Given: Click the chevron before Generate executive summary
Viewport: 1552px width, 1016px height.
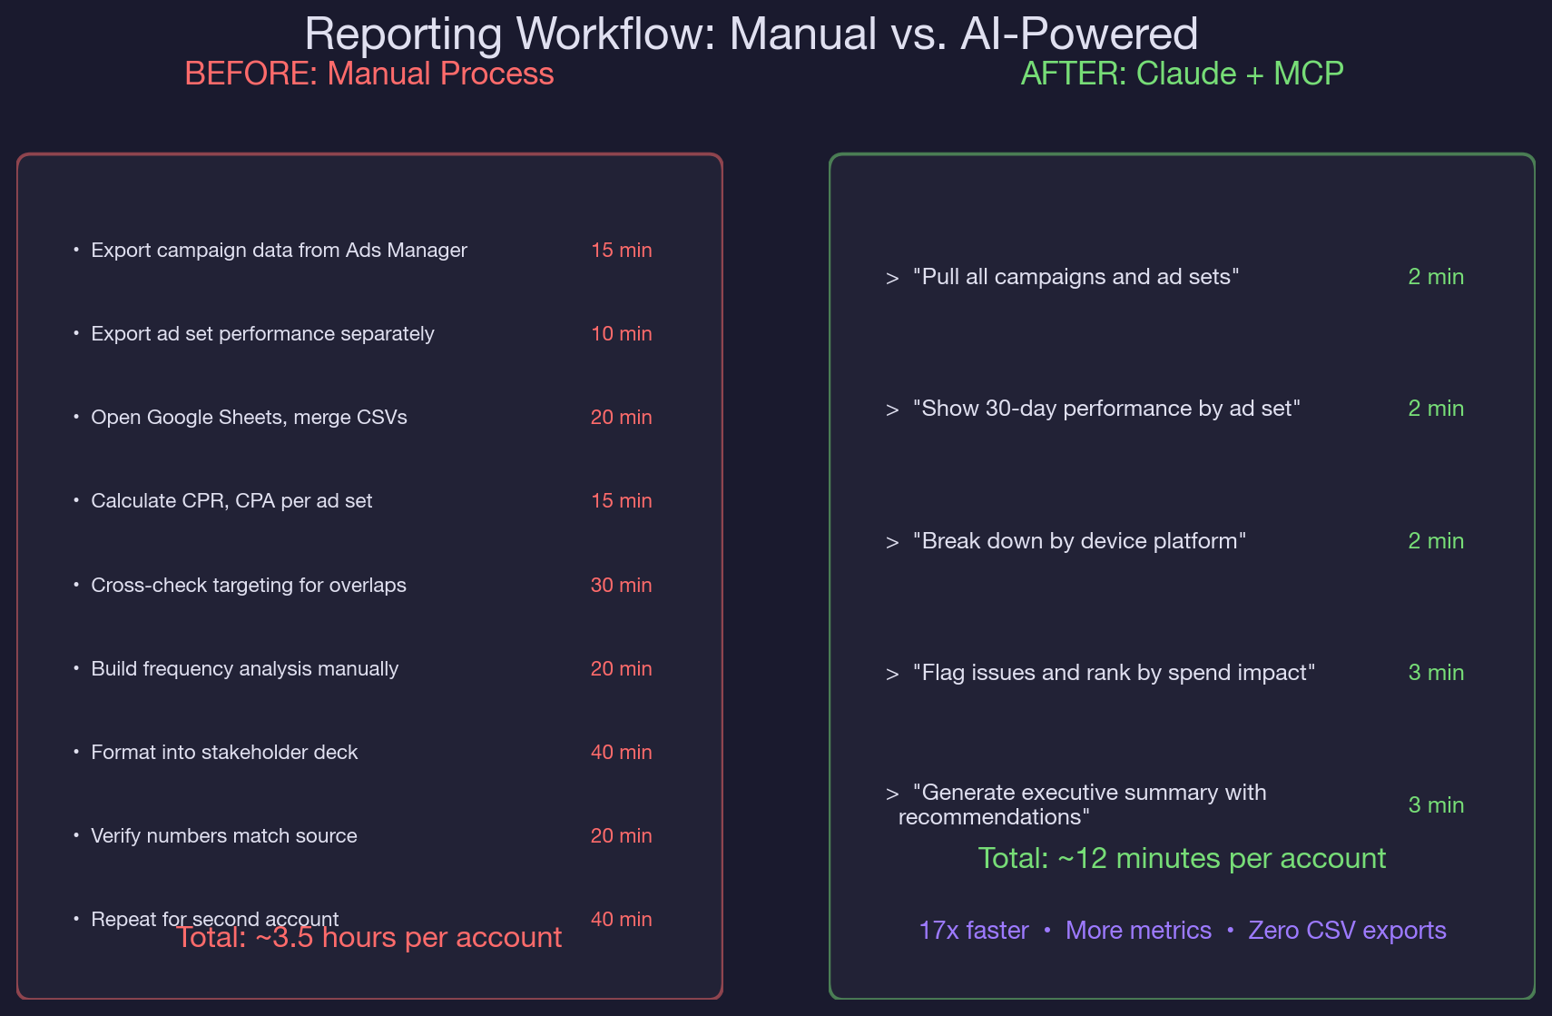Looking at the screenshot, I should coord(890,794).
